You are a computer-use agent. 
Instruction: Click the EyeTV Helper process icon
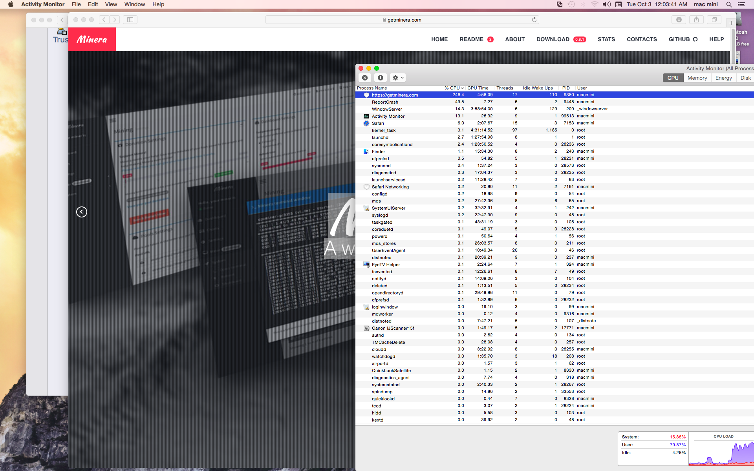click(x=366, y=265)
